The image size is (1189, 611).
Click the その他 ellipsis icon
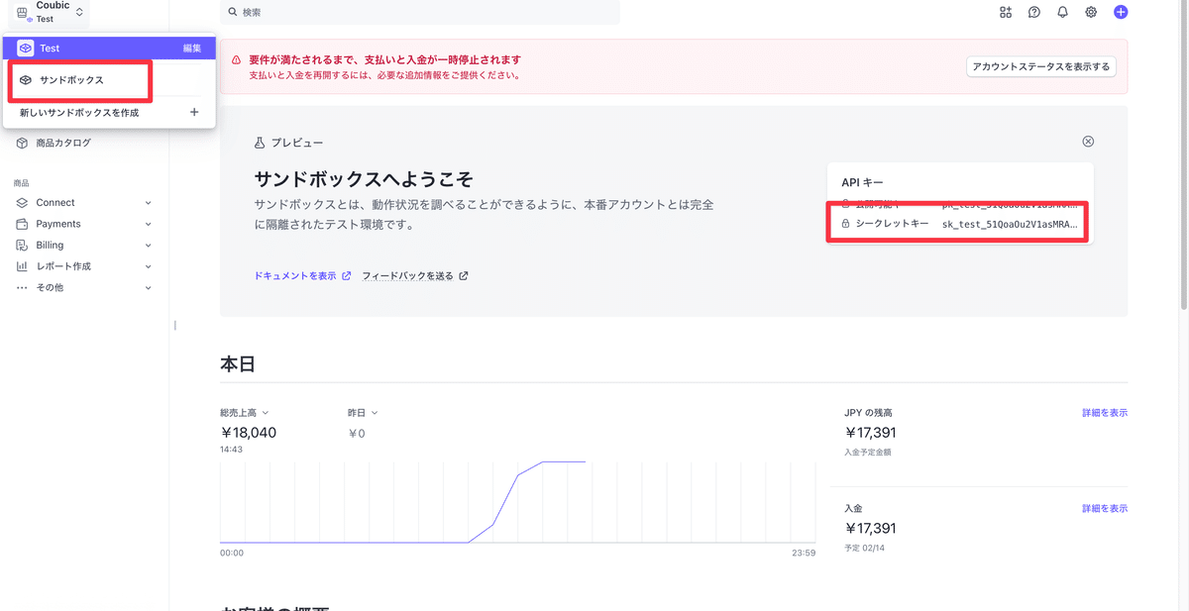[x=22, y=287]
